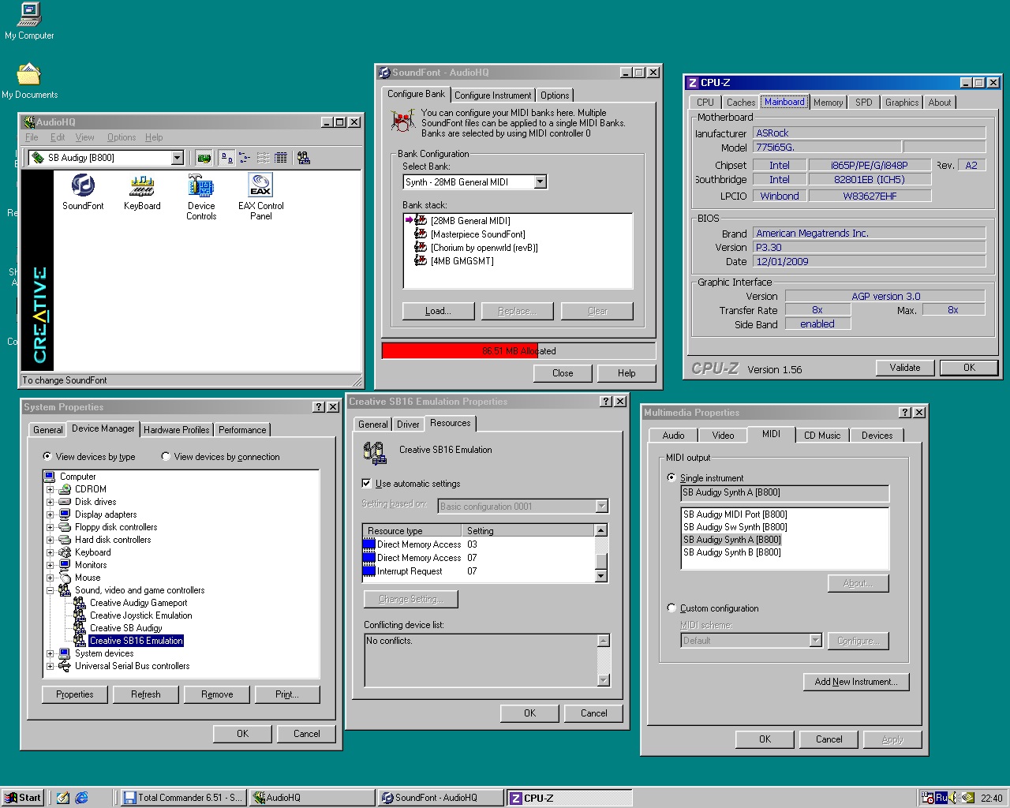This screenshot has width=1010, height=808.
Task: Select the Masterpiece SoundFont bank entry
Action: tap(477, 234)
